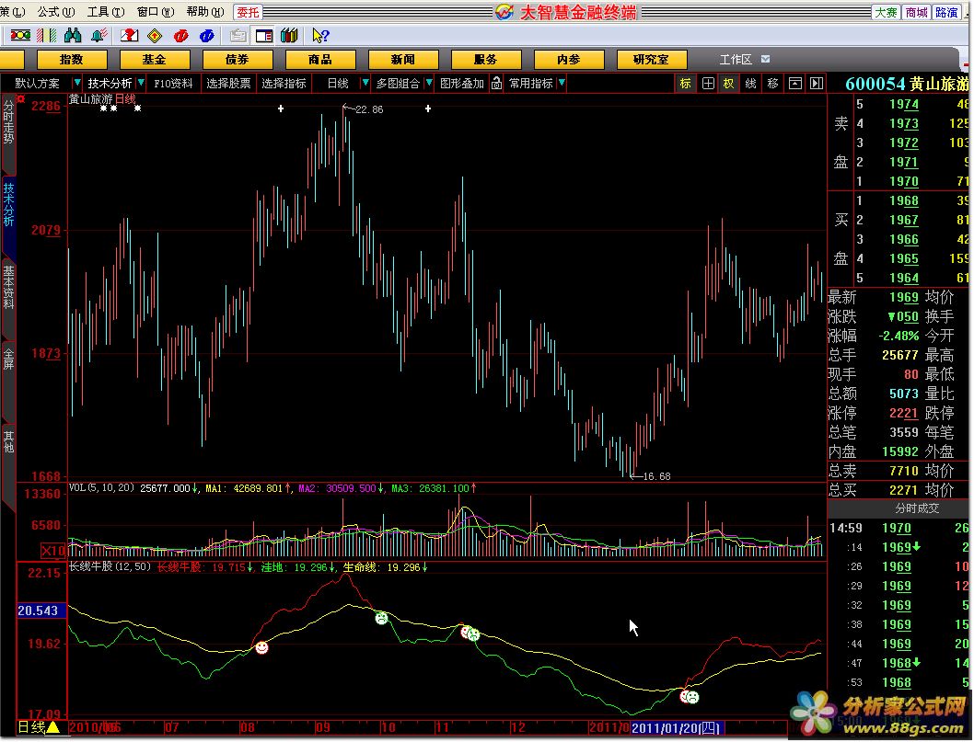This screenshot has width=974, height=742.
Task: Click the red smiley buy signal near 08
Action: [x=262, y=647]
